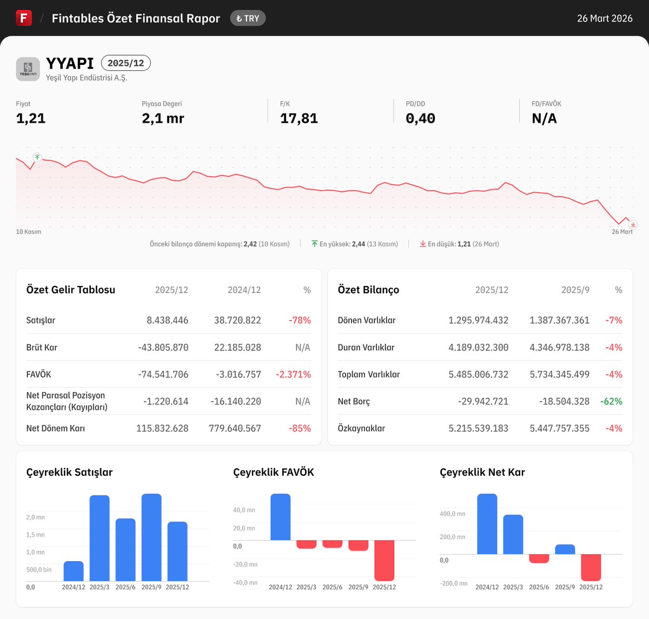This screenshot has height=619, width=649.
Task: Click the YYAPI ticker heading
Action: (70, 63)
